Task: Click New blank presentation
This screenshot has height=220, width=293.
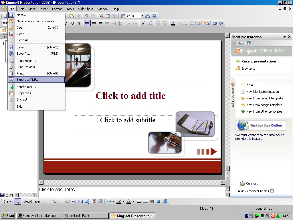Action: click(x=262, y=92)
